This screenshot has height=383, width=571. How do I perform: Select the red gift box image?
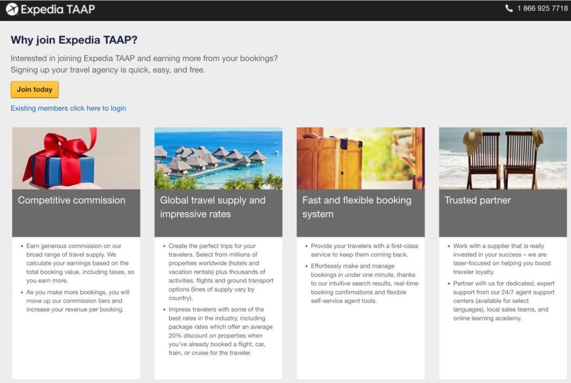pos(76,158)
